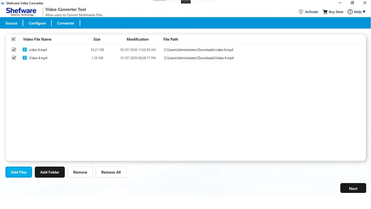The width and height of the screenshot is (371, 209).
Task: Click the Add Files button
Action: coord(19,172)
